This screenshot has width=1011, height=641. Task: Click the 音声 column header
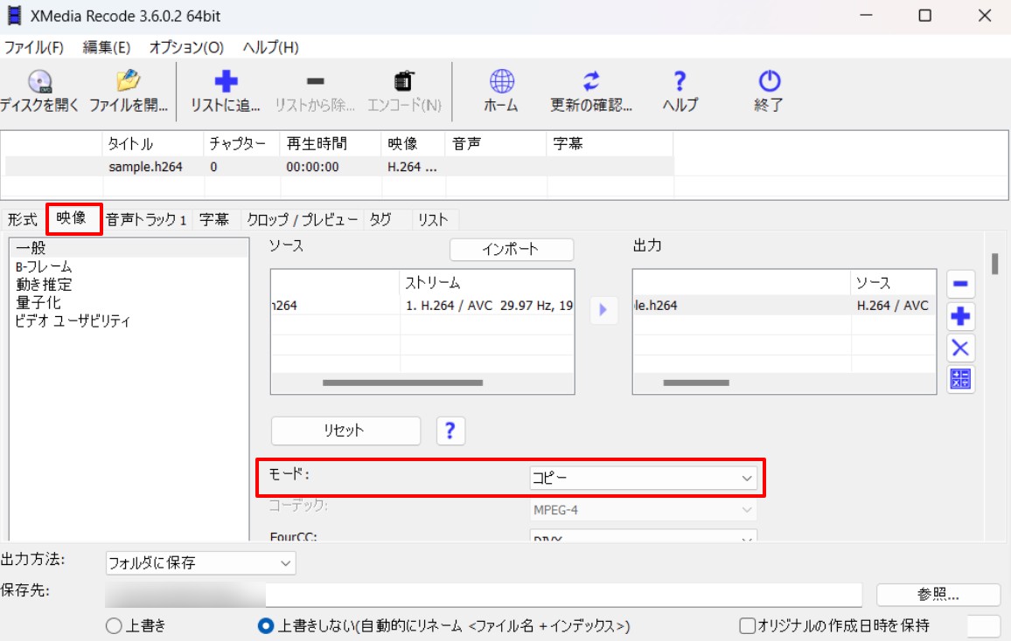coord(496,144)
